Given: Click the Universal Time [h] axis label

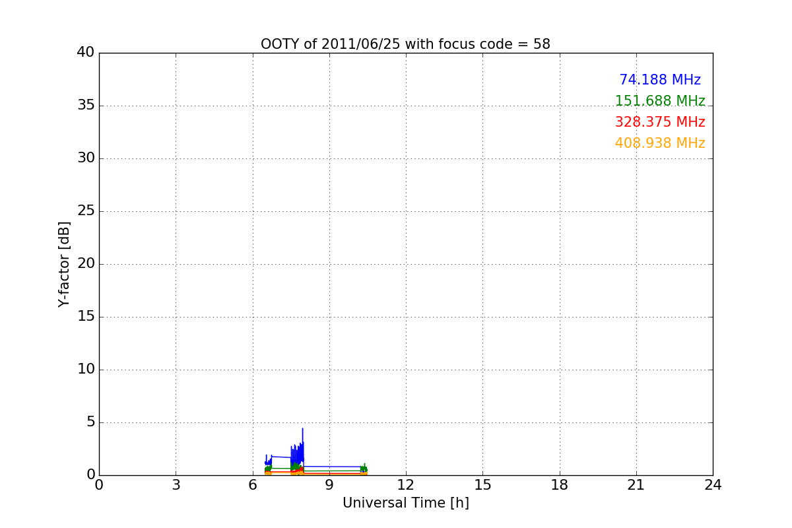Looking at the screenshot, I should click(405, 503).
